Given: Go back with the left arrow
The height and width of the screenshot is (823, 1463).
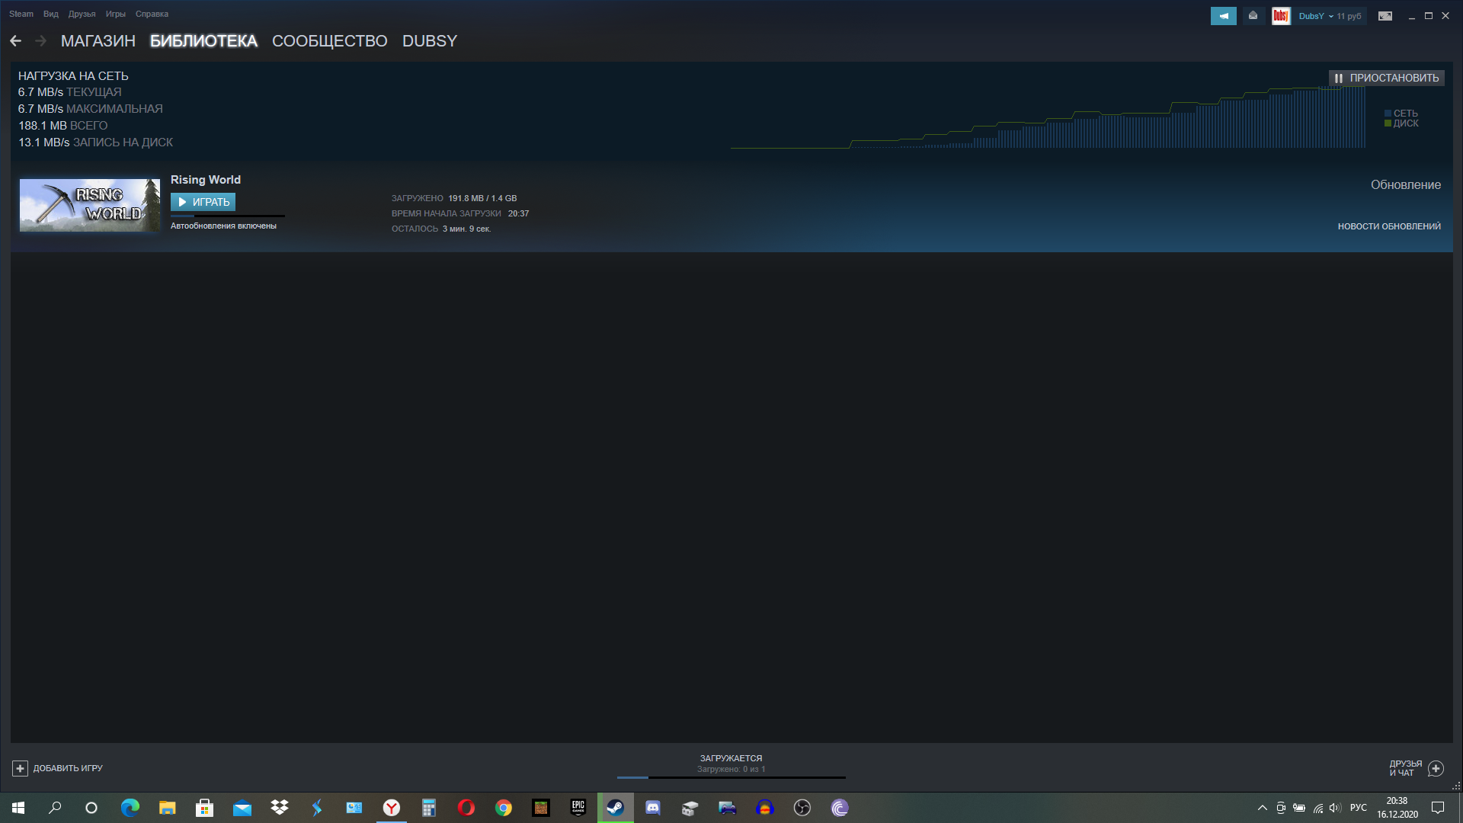Looking at the screenshot, I should [x=16, y=41].
